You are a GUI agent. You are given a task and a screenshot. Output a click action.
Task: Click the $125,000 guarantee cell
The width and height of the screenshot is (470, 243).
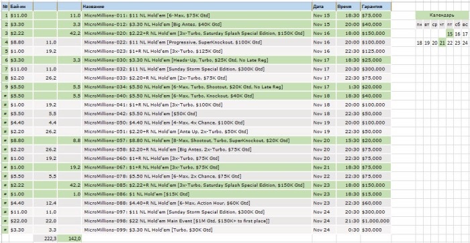376,51
